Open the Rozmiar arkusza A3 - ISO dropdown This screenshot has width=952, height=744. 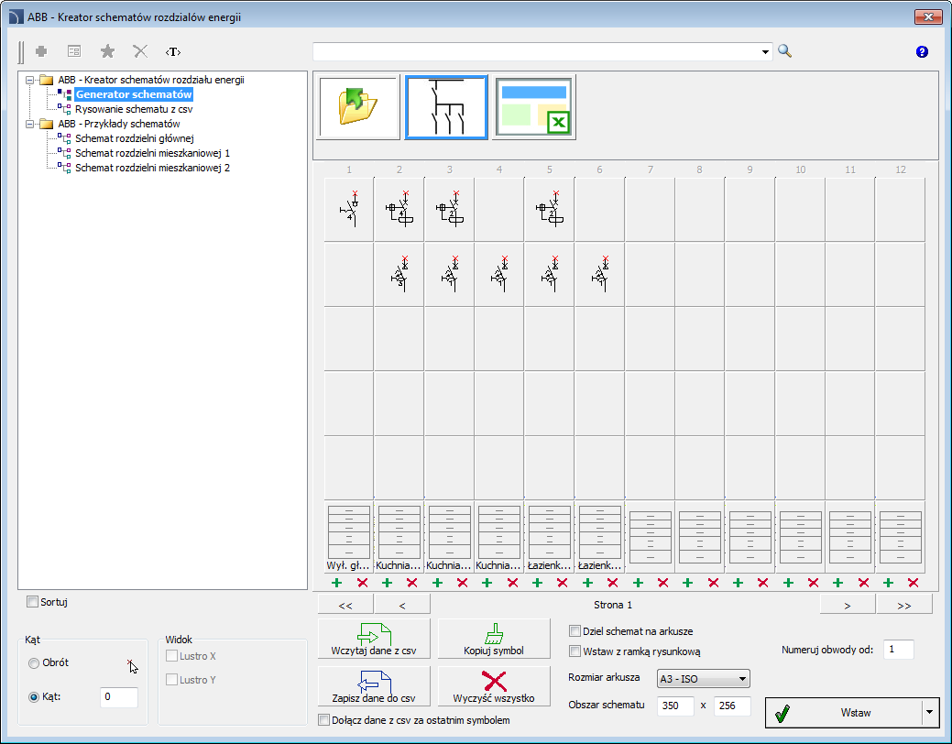point(704,678)
